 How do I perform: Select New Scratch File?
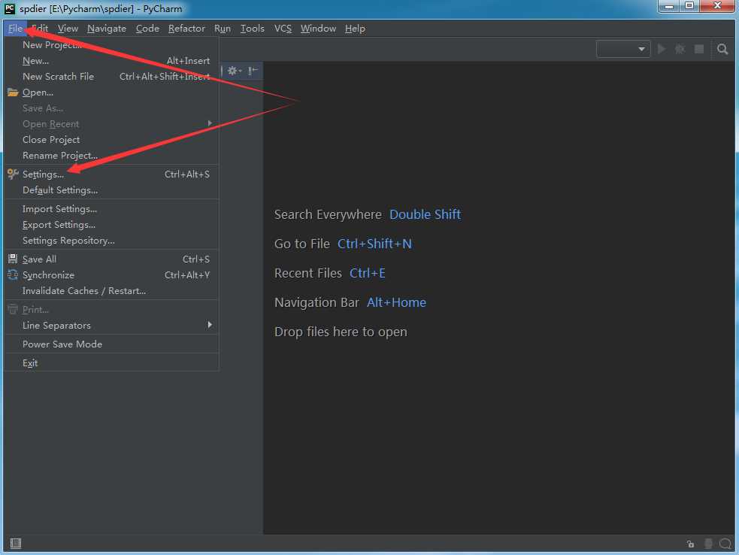point(111,77)
